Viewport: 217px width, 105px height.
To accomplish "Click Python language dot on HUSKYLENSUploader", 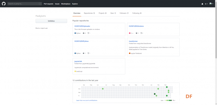I will [75, 33].
